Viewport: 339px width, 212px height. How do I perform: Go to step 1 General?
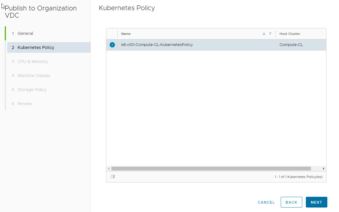point(25,33)
